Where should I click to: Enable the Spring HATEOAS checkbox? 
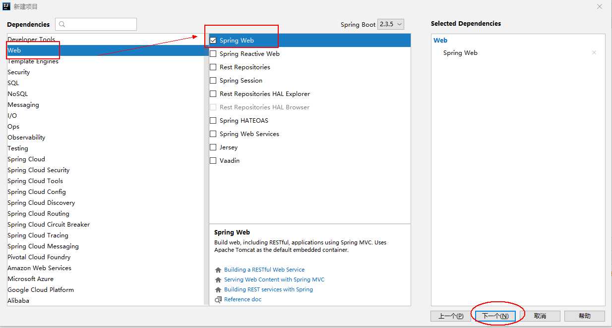coord(213,121)
